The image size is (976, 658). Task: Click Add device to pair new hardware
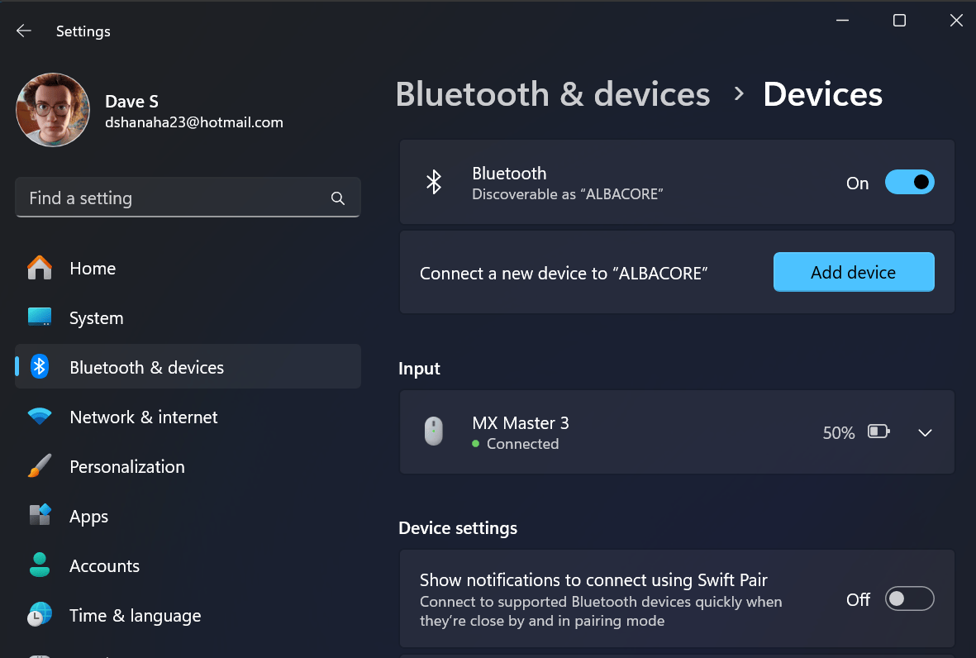click(x=854, y=271)
